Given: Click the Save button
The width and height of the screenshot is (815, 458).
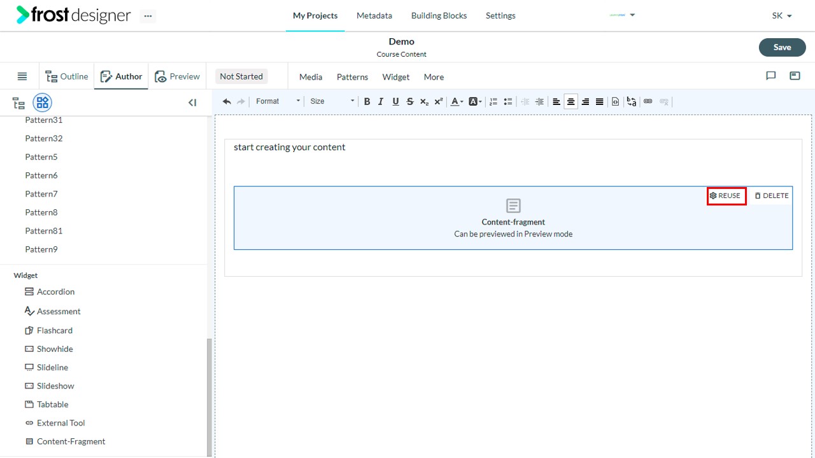Looking at the screenshot, I should [x=782, y=47].
